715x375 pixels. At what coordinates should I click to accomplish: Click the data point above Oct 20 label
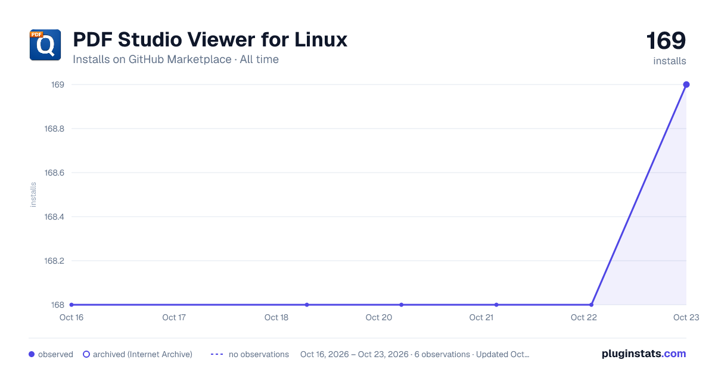pyautogui.click(x=402, y=305)
